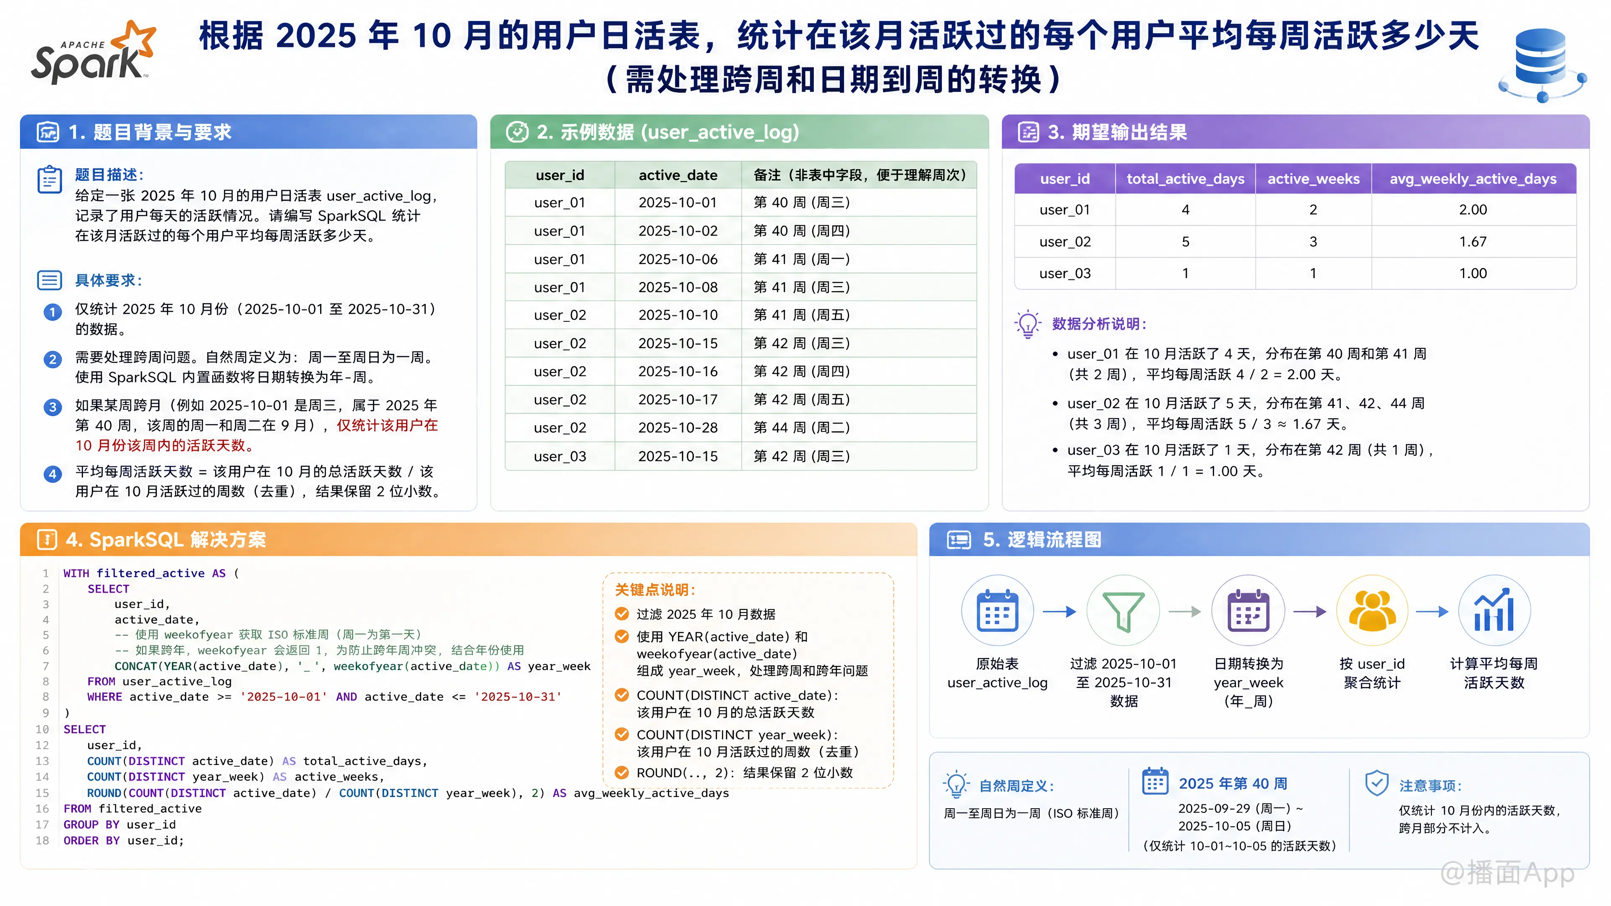Click the total_active_days column header

point(1185,179)
